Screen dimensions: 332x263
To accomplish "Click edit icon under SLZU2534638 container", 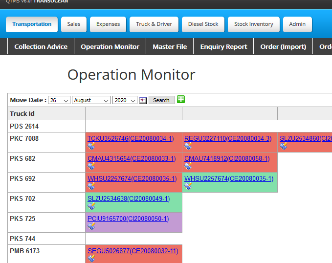I will (x=91, y=206).
